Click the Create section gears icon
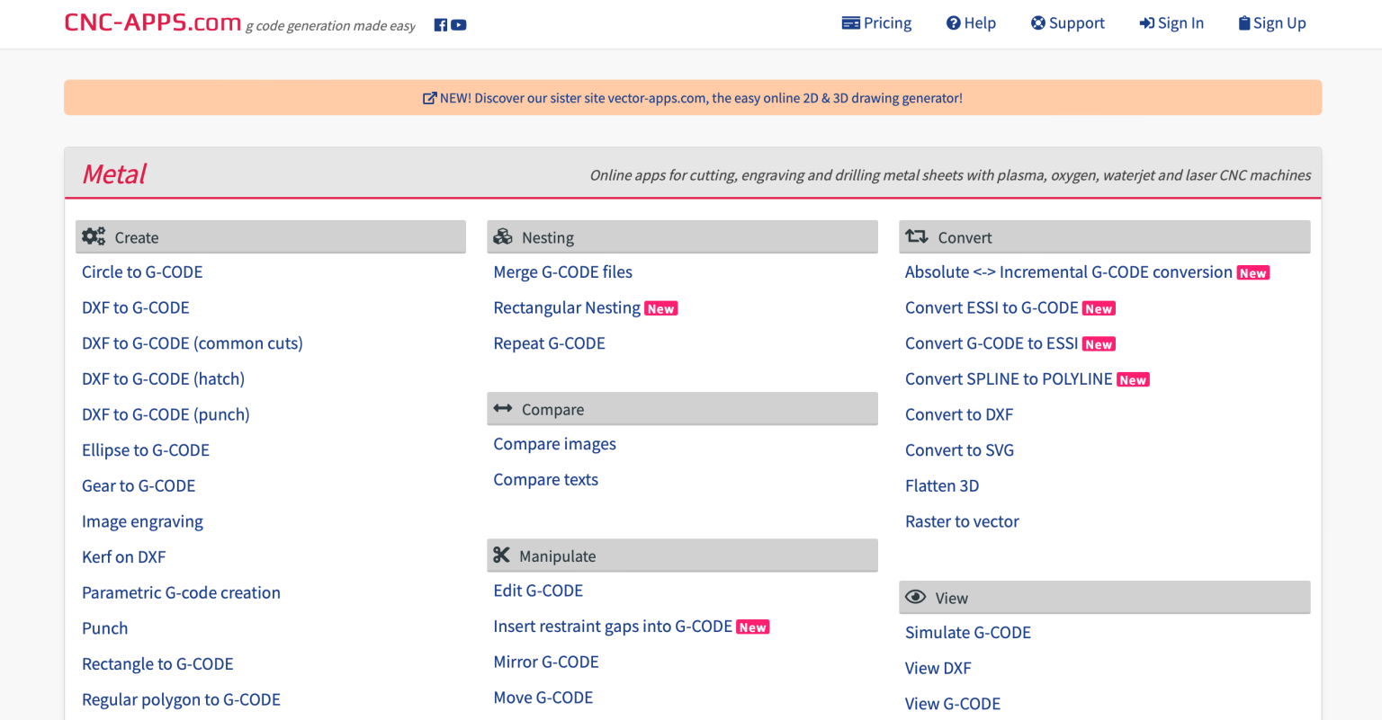1382x720 pixels. [x=94, y=236]
